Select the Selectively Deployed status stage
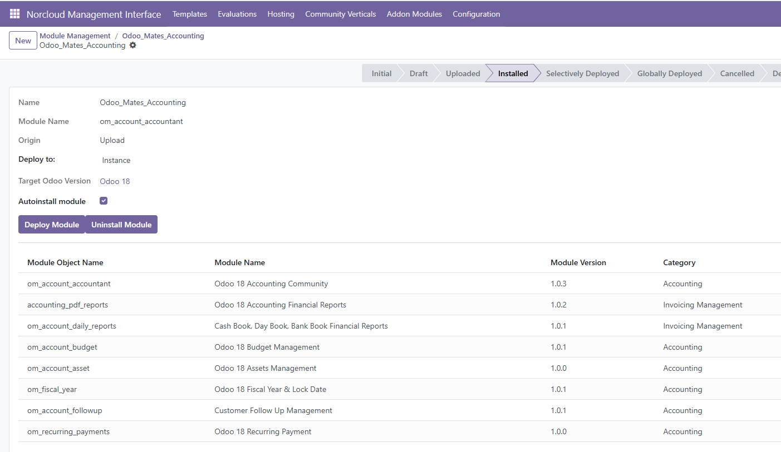Screen dimensions: 781x452 pos(582,73)
